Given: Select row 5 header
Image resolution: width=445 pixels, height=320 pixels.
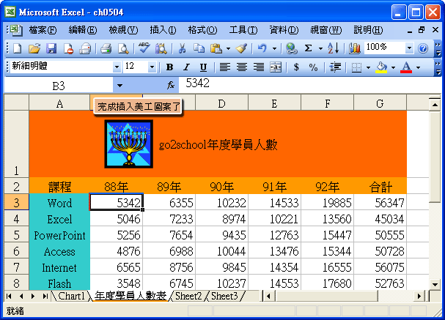Looking at the screenshot, I should (x=16, y=236).
